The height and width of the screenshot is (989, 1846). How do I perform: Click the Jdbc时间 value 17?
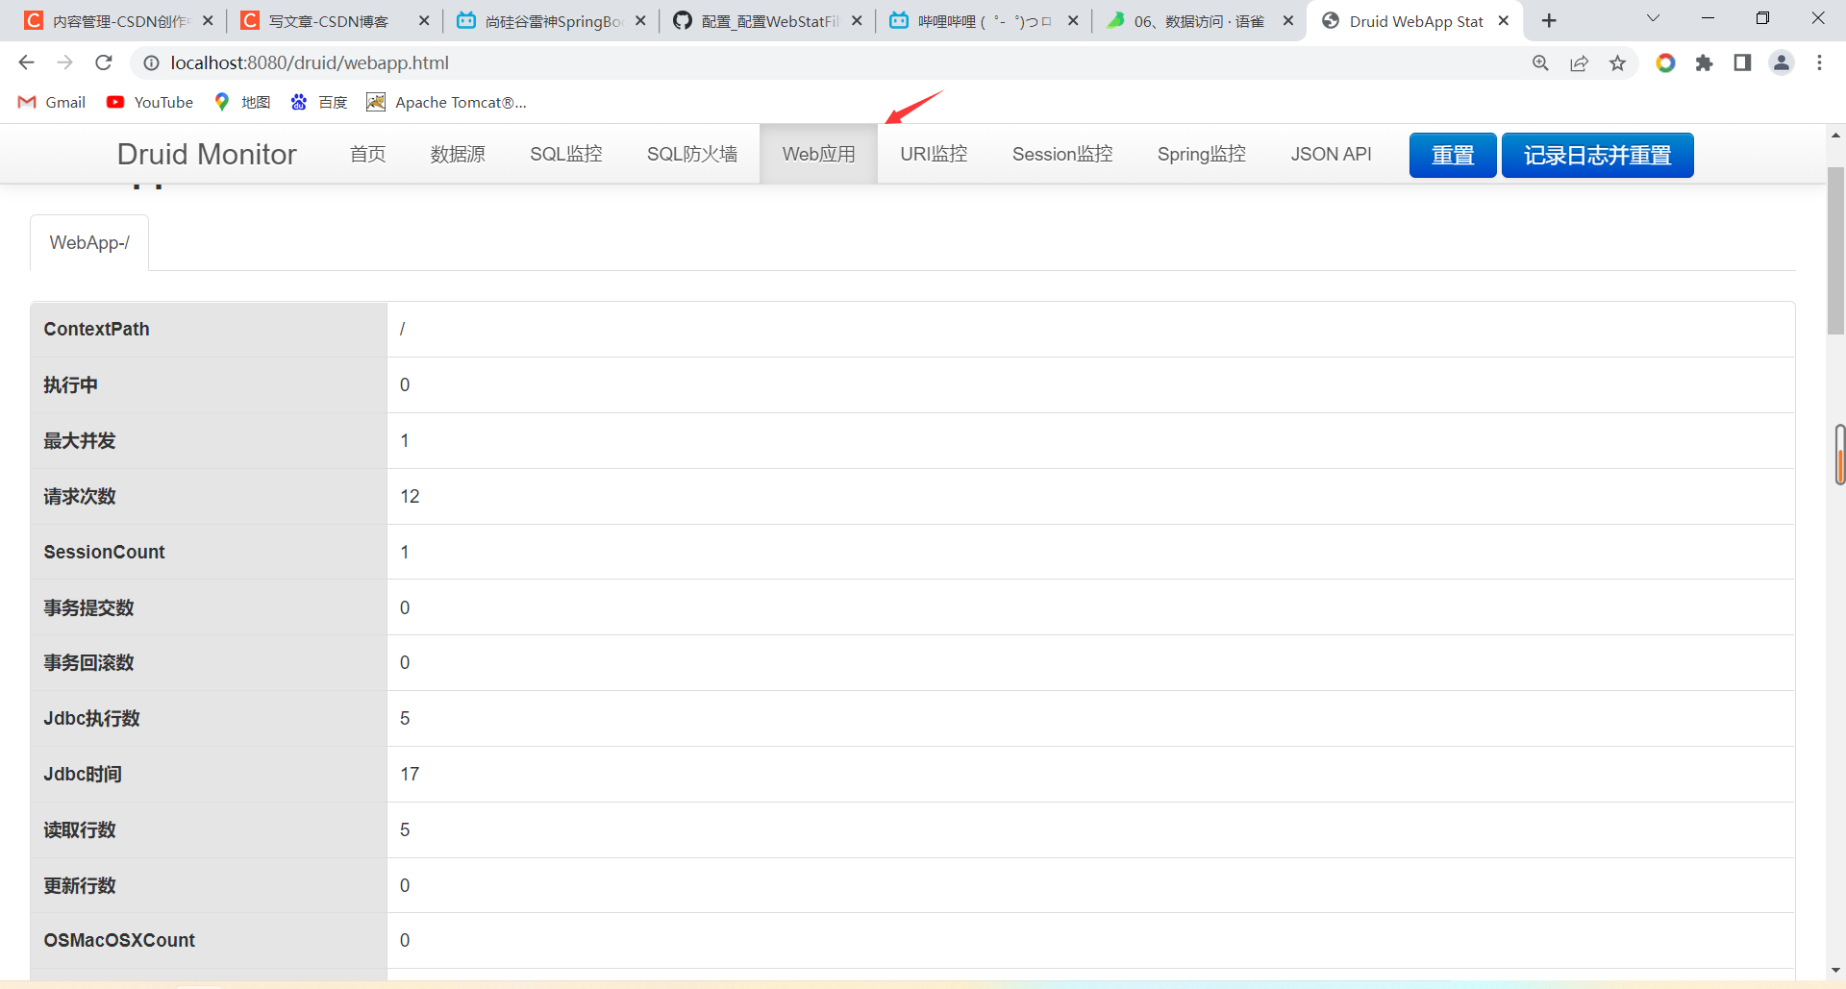click(x=410, y=774)
